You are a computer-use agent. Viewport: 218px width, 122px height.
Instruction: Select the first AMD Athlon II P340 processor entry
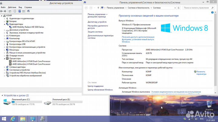click(31, 61)
